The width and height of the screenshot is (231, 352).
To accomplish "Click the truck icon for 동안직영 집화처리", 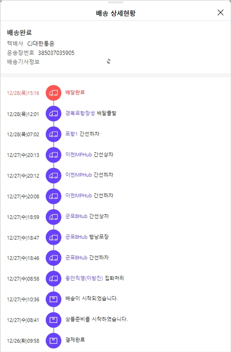I will 54,278.
